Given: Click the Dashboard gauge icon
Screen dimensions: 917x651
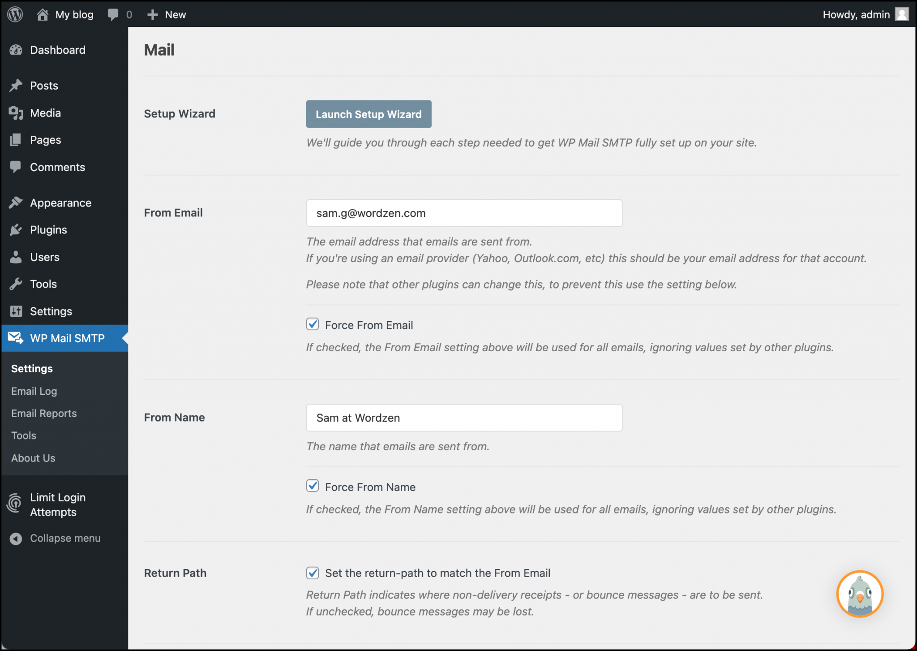Looking at the screenshot, I should (x=16, y=50).
